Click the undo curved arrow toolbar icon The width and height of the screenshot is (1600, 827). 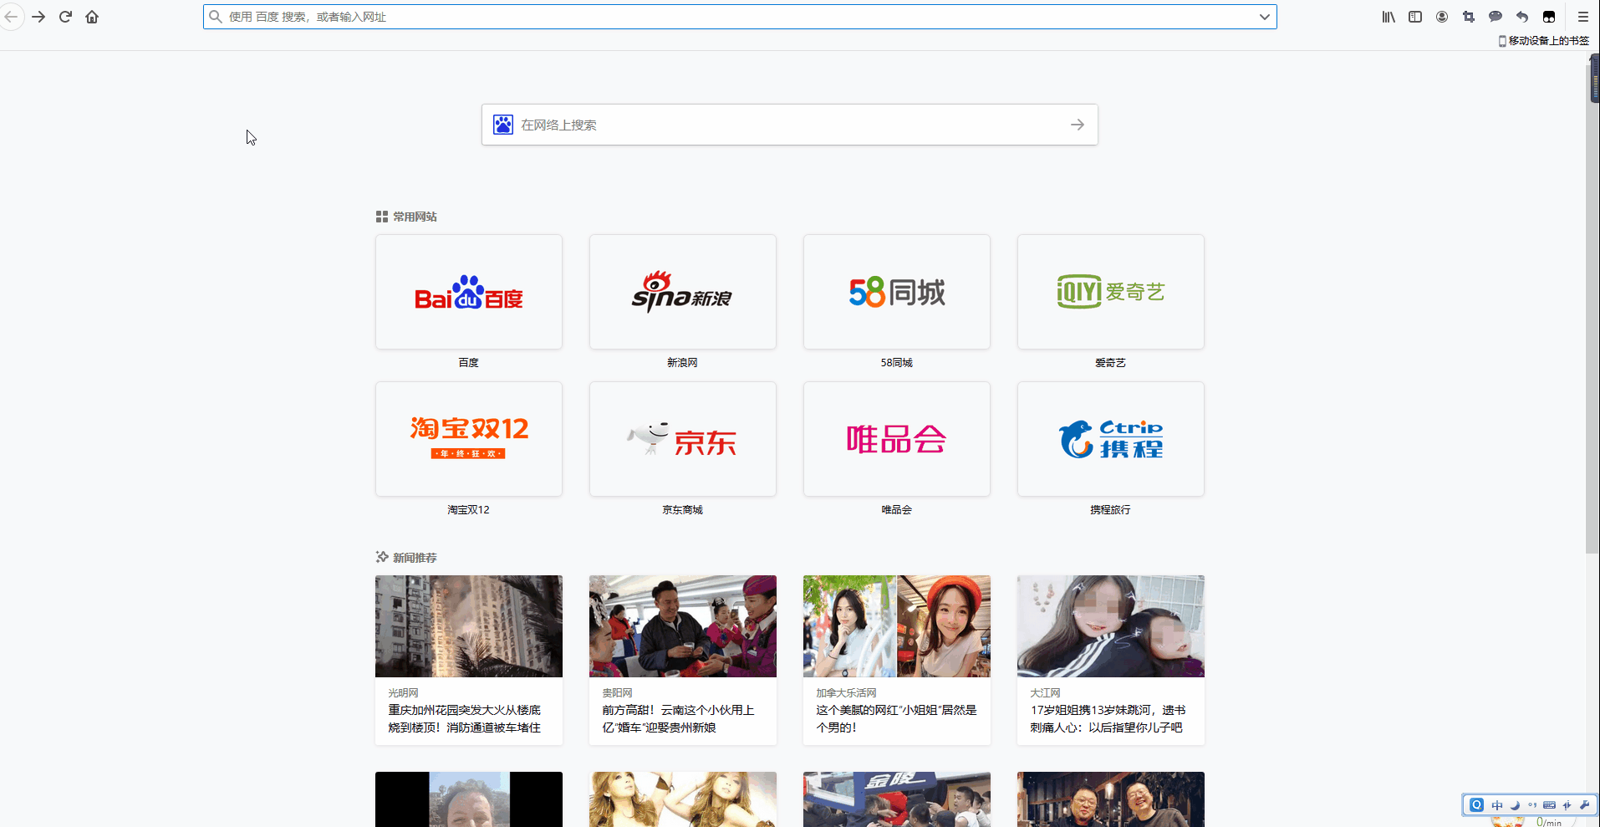click(1522, 17)
